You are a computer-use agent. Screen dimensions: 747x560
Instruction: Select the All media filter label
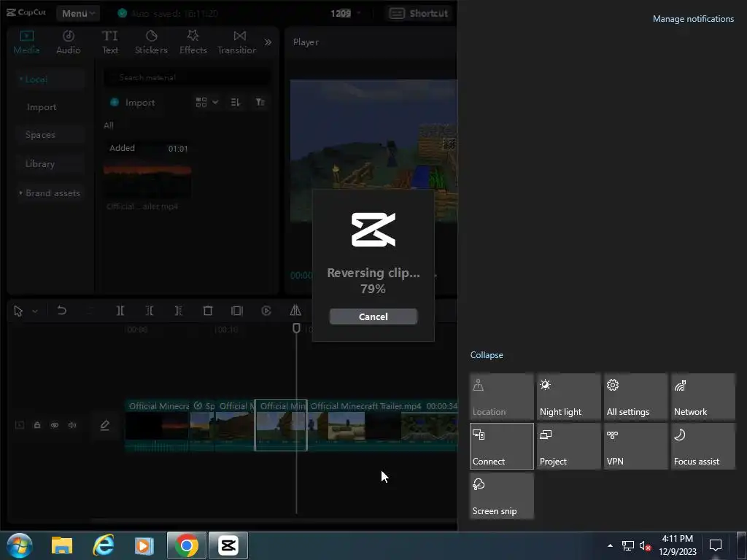tap(109, 125)
